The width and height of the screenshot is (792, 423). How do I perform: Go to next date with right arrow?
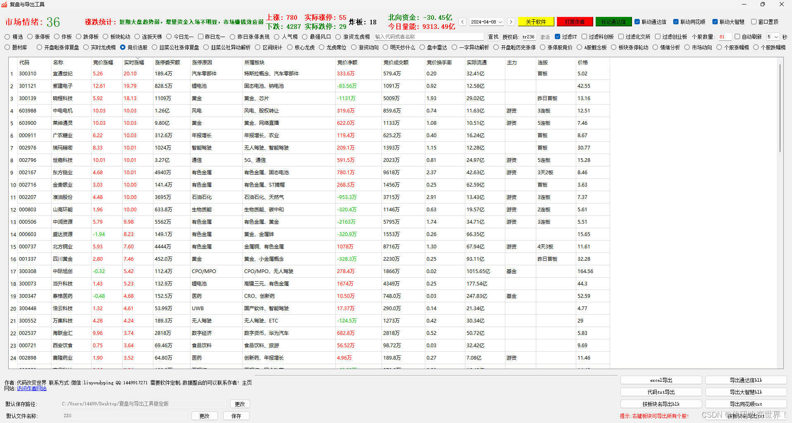[x=511, y=22]
